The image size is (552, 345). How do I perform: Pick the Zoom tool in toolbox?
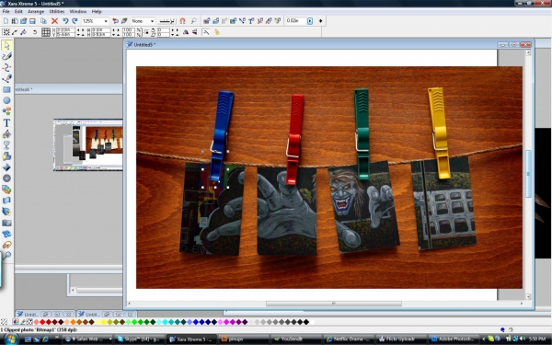coord(6,256)
